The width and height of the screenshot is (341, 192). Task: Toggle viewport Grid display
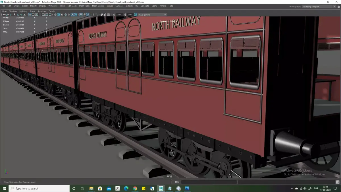coord(30,15)
